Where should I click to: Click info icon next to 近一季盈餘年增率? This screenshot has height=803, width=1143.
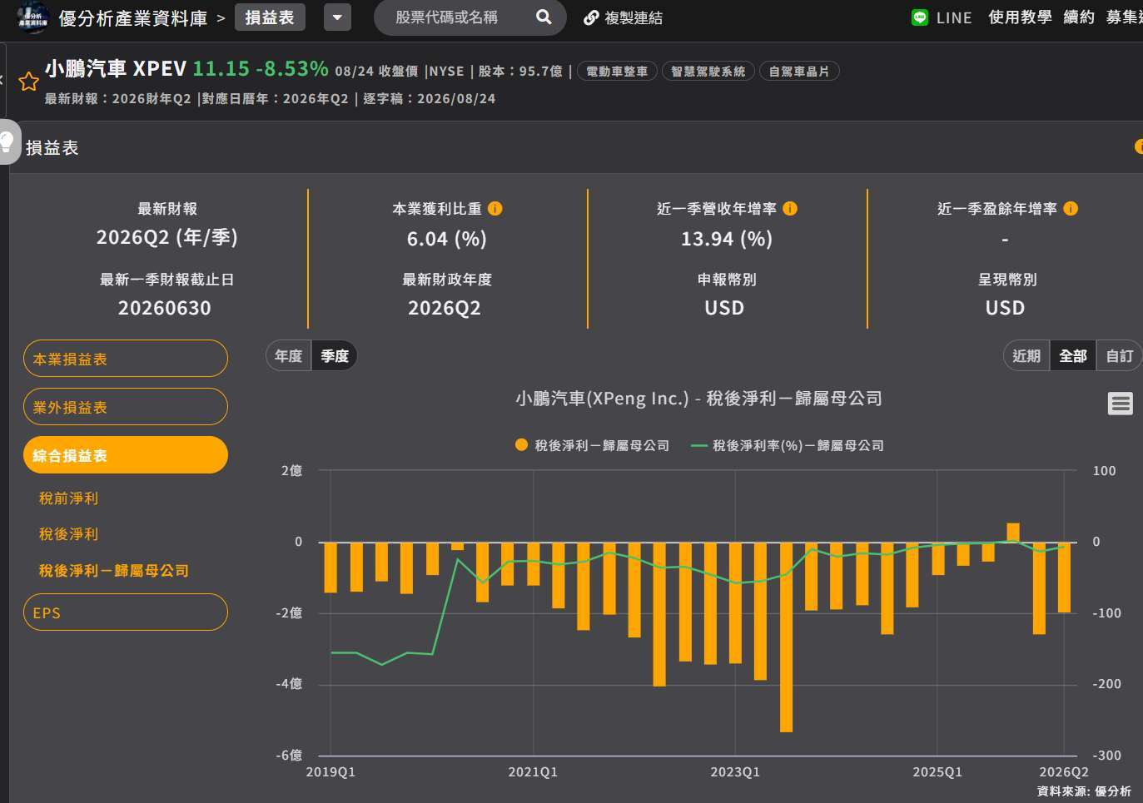pos(1071,209)
